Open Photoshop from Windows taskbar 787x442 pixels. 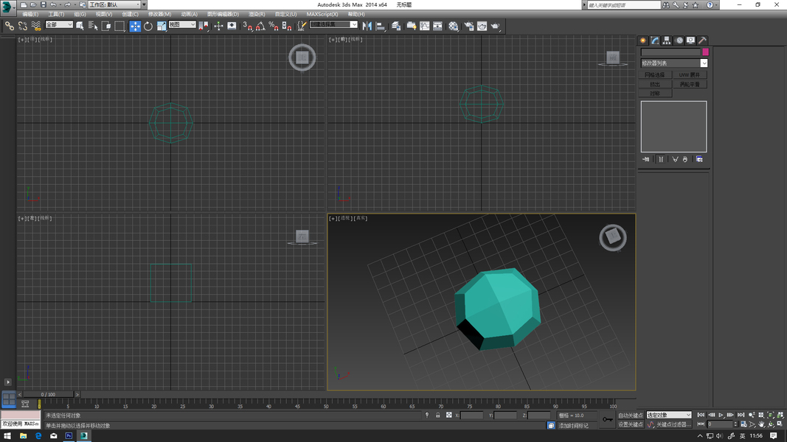click(x=69, y=436)
